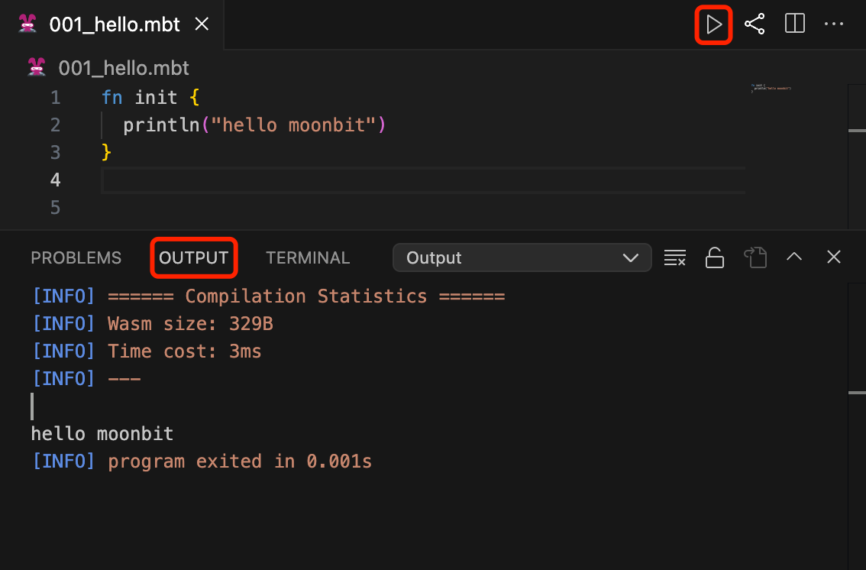Close the 001_hello.mbt editor tab
Viewport: 866px width, 570px height.
[x=202, y=24]
